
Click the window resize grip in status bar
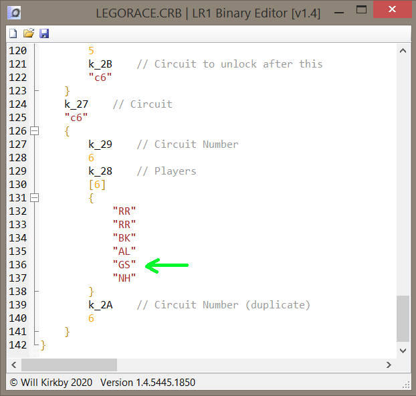(x=406, y=385)
